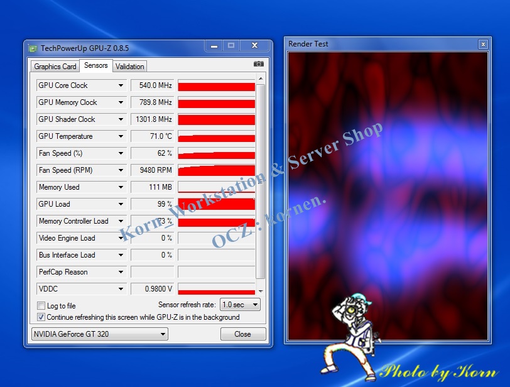This screenshot has width=510, height=387.
Task: Click the 9480 RPM fan speed value
Action: [x=153, y=170]
